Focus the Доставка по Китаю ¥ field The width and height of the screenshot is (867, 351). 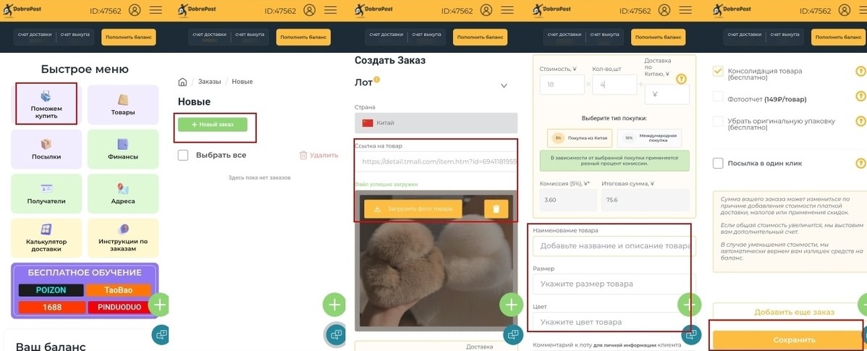[x=667, y=95]
